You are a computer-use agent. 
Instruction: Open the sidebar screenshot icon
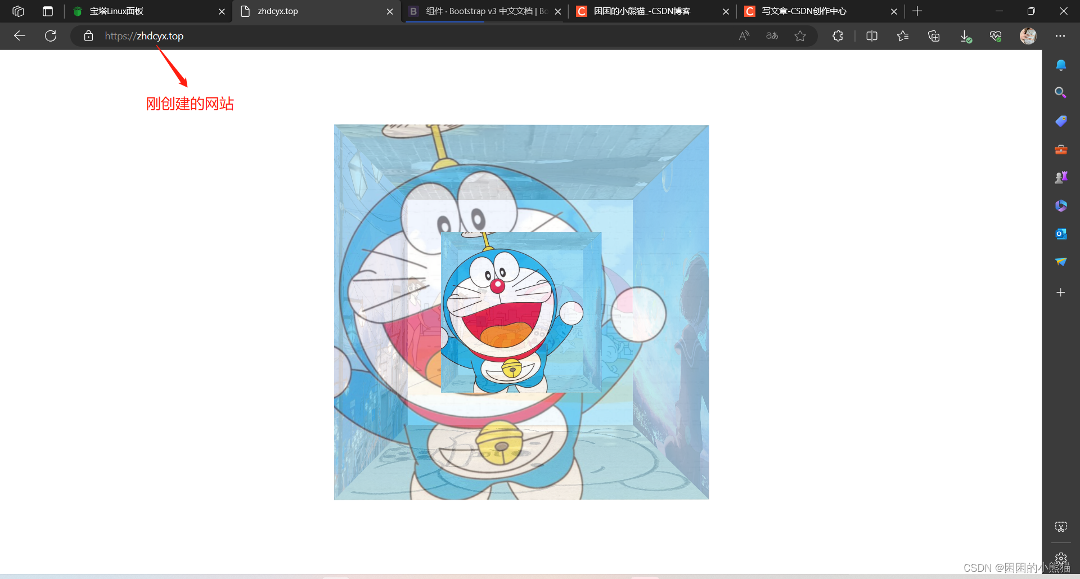(1061, 527)
